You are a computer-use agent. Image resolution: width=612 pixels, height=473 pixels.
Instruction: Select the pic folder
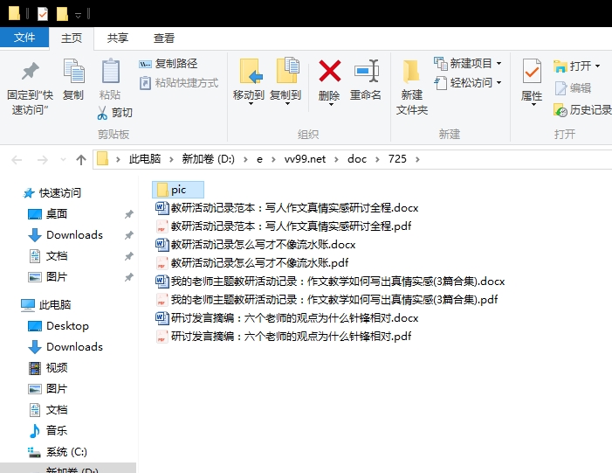tap(178, 190)
